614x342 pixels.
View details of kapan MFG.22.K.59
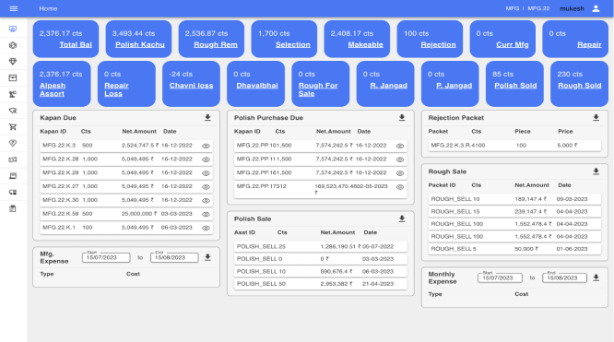coord(206,214)
